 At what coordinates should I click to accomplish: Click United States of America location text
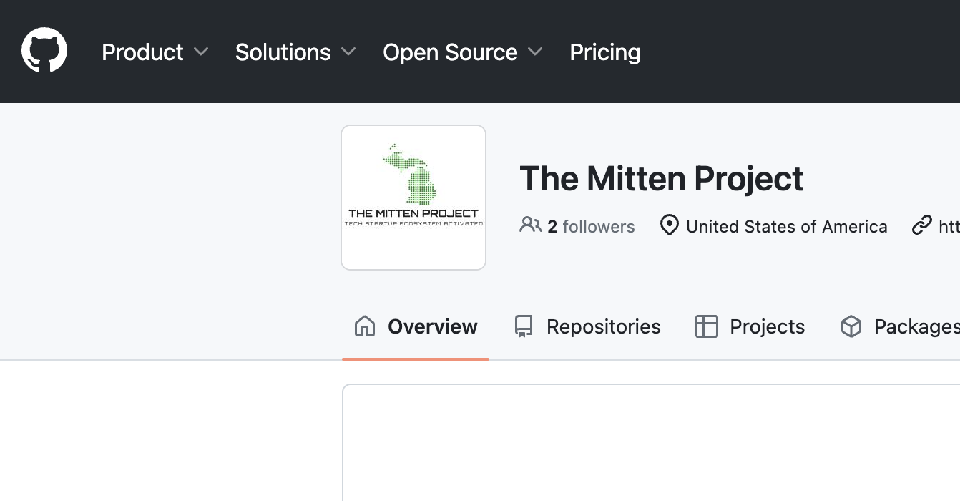click(x=787, y=226)
